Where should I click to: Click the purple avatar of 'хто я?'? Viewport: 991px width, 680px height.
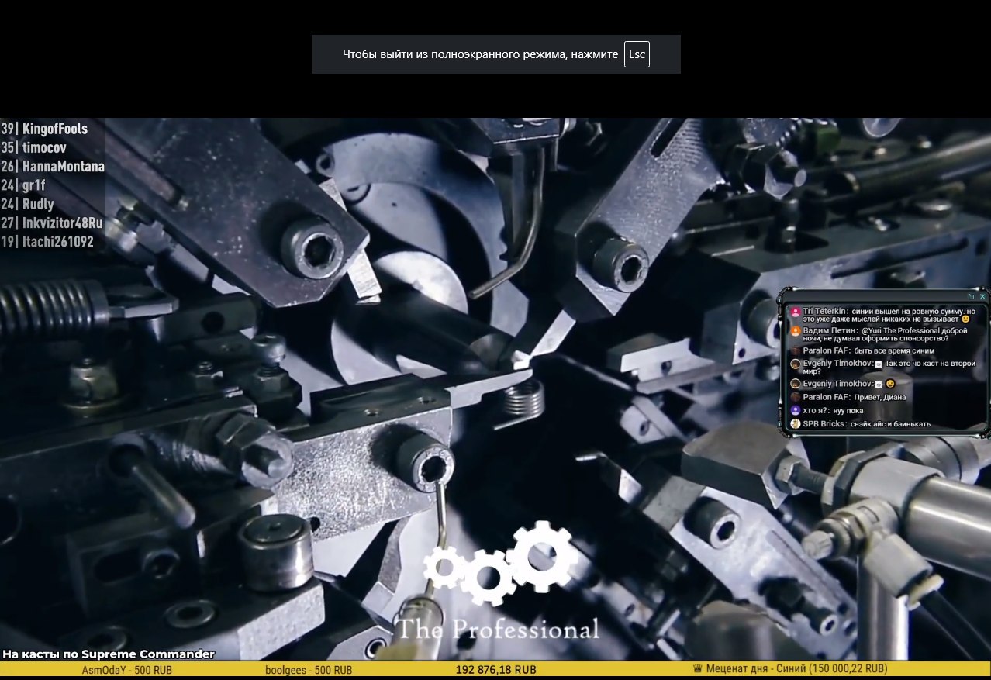pyautogui.click(x=795, y=410)
